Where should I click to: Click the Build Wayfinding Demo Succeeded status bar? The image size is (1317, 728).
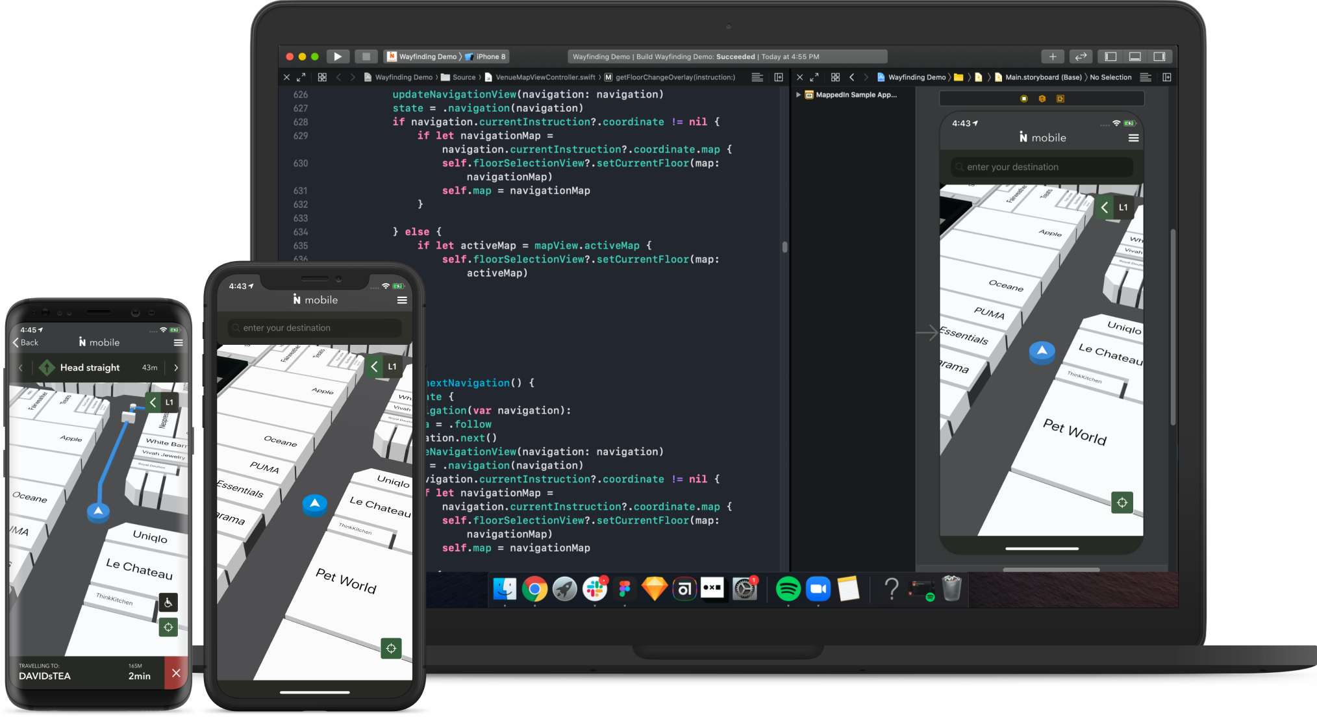click(x=727, y=56)
